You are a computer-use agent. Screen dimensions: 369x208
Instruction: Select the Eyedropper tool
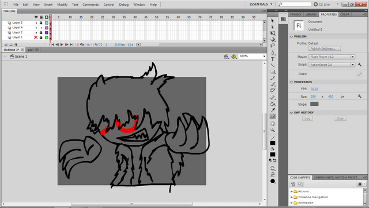273,110
